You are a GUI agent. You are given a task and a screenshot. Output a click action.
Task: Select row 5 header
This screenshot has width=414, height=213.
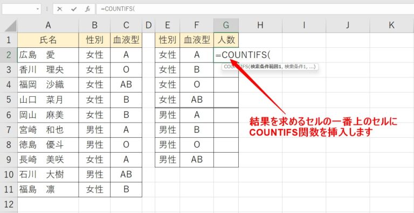tap(9, 100)
